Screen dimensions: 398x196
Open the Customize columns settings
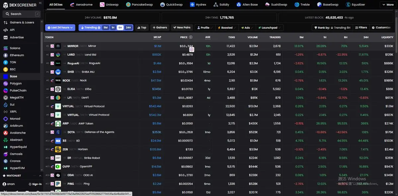click(x=381, y=28)
